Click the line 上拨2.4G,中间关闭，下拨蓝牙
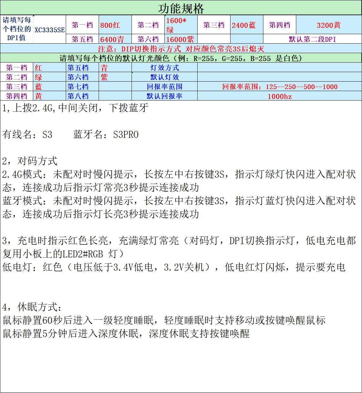362x393 pixels. [75, 108]
